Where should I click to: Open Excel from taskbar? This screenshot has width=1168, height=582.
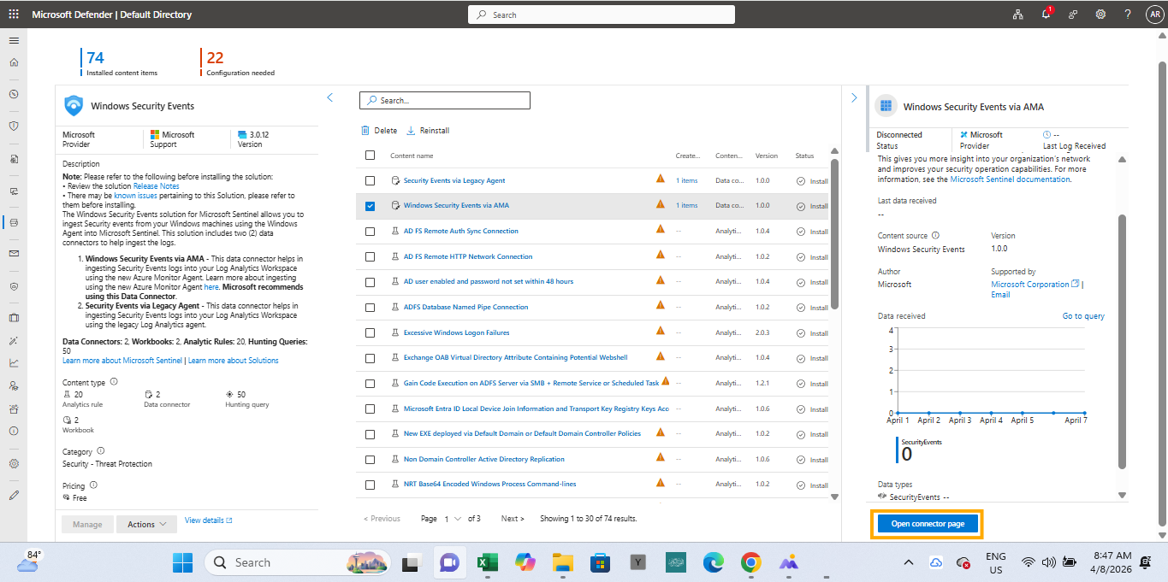(488, 562)
